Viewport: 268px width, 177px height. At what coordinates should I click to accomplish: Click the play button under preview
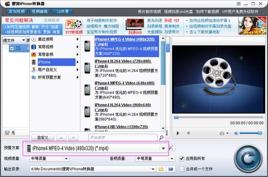coord(178,133)
